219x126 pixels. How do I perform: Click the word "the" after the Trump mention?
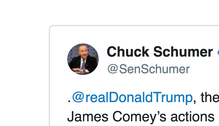coord(210,97)
